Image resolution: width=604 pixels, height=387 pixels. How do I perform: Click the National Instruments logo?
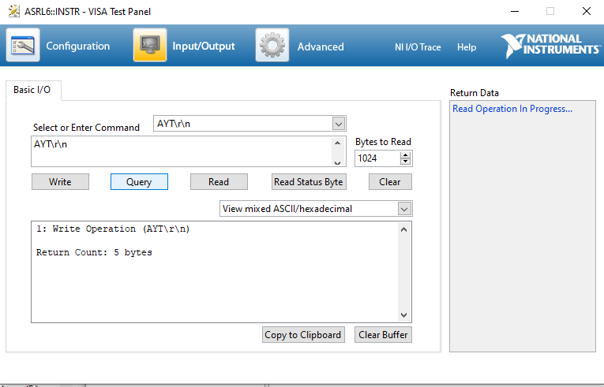click(x=550, y=46)
